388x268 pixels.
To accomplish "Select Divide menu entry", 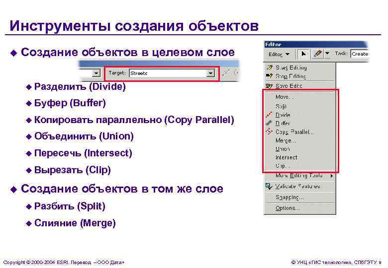I will [x=283, y=115].
